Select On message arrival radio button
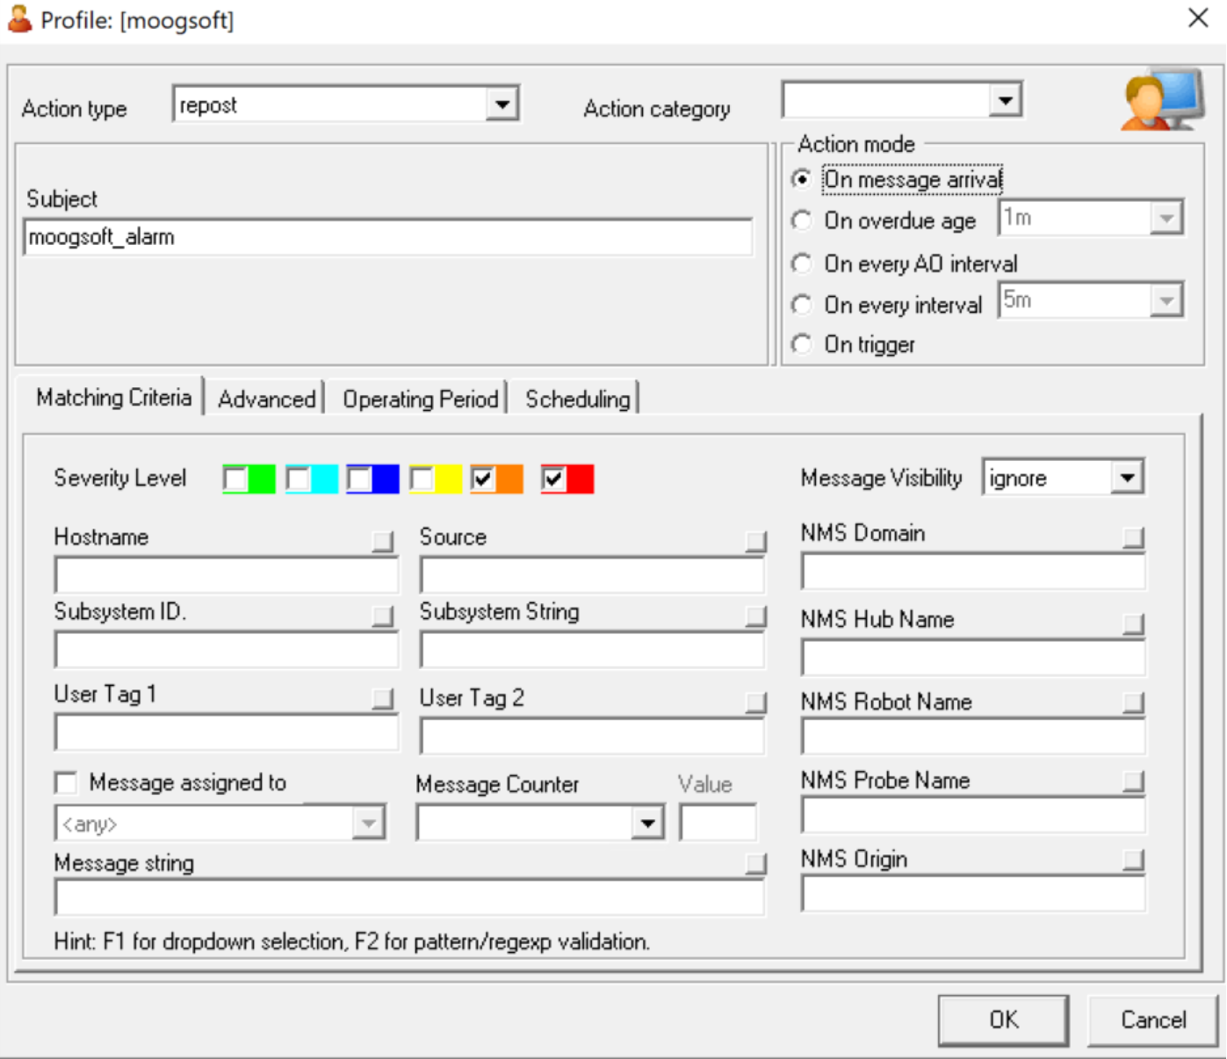1227x1059 pixels. pyautogui.click(x=801, y=179)
